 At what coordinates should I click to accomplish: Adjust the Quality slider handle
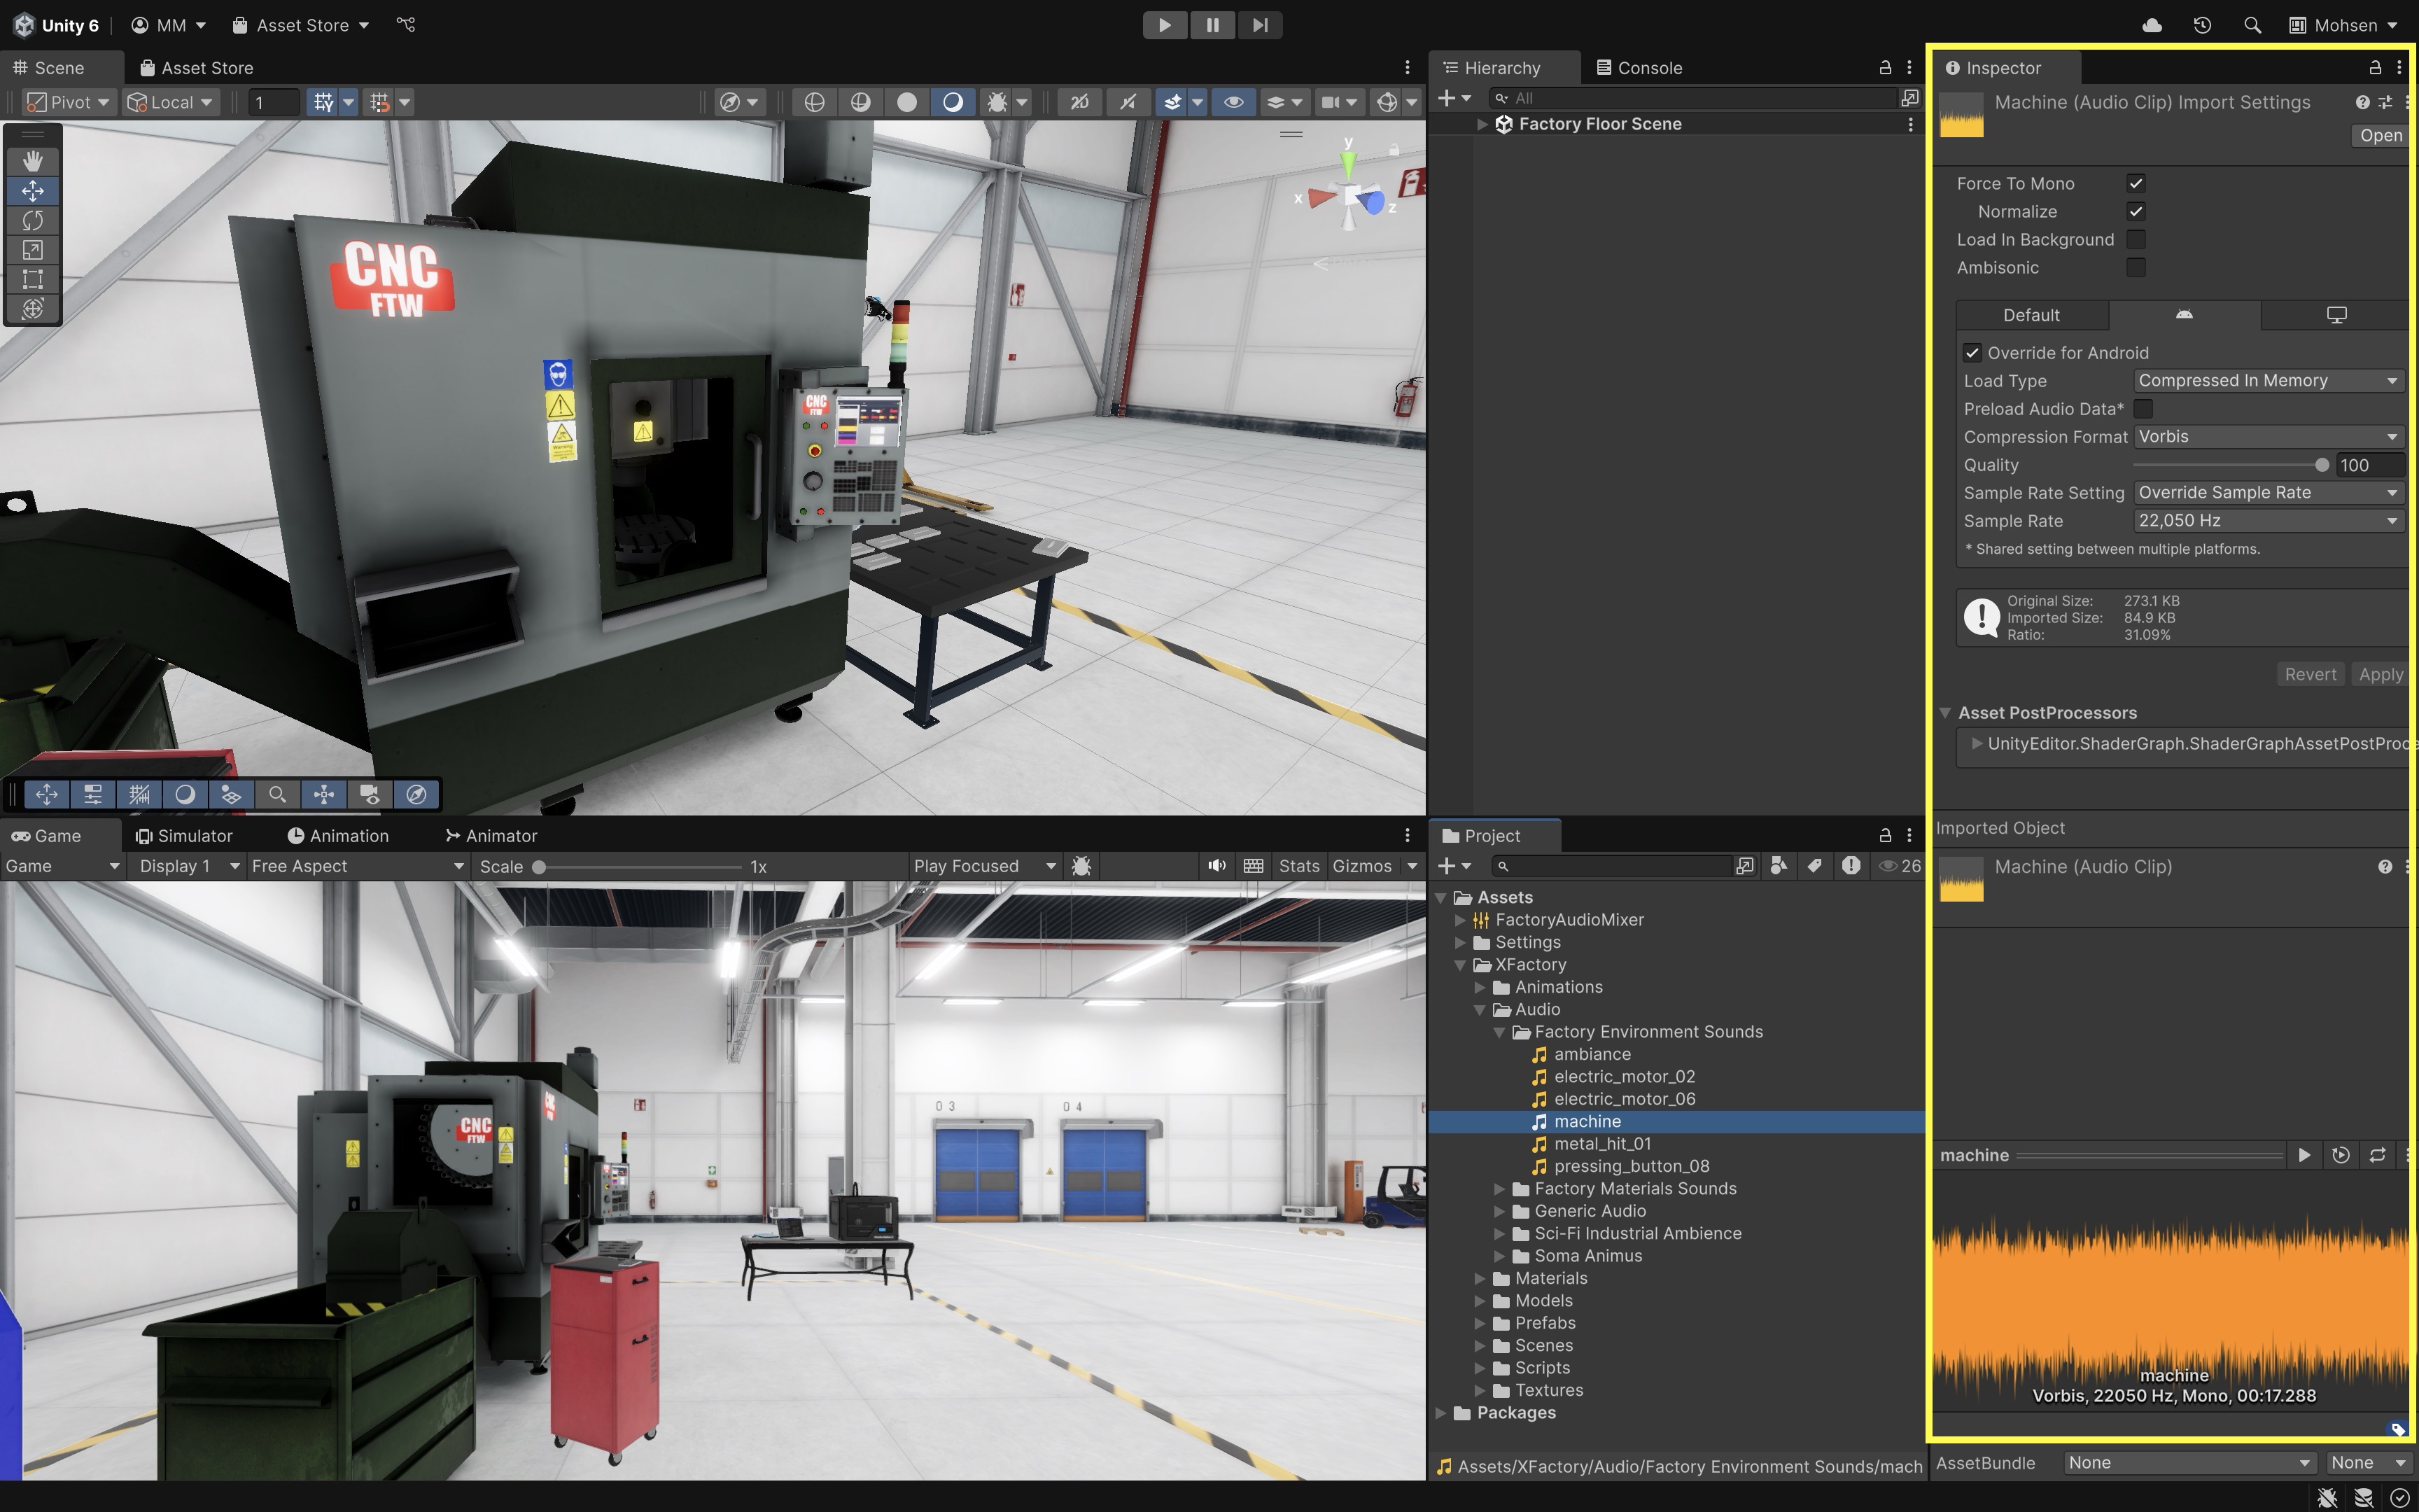[x=2321, y=465]
